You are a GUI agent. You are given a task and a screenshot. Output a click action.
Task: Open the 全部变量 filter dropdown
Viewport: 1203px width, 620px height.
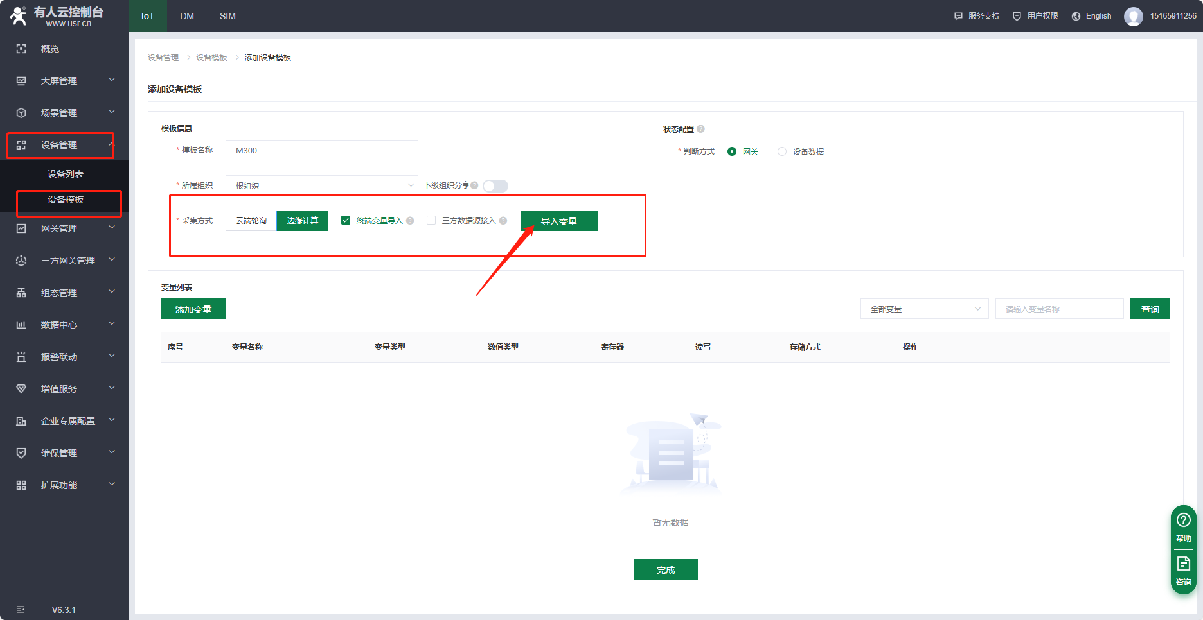pos(924,309)
